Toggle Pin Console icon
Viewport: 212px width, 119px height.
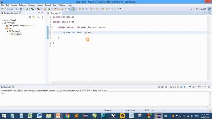pos(190,87)
